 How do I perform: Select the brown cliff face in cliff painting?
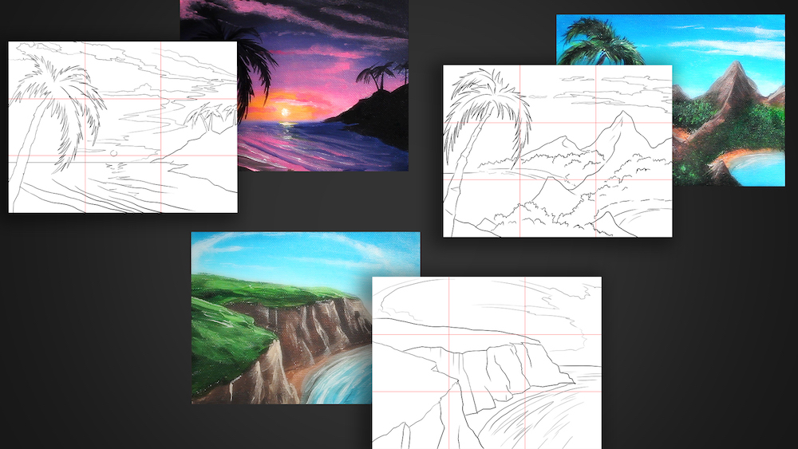[x=319, y=331]
